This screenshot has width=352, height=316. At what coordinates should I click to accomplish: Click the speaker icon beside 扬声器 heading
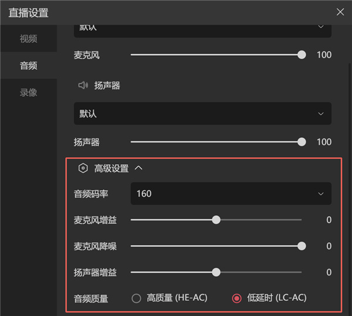pyautogui.click(x=83, y=86)
